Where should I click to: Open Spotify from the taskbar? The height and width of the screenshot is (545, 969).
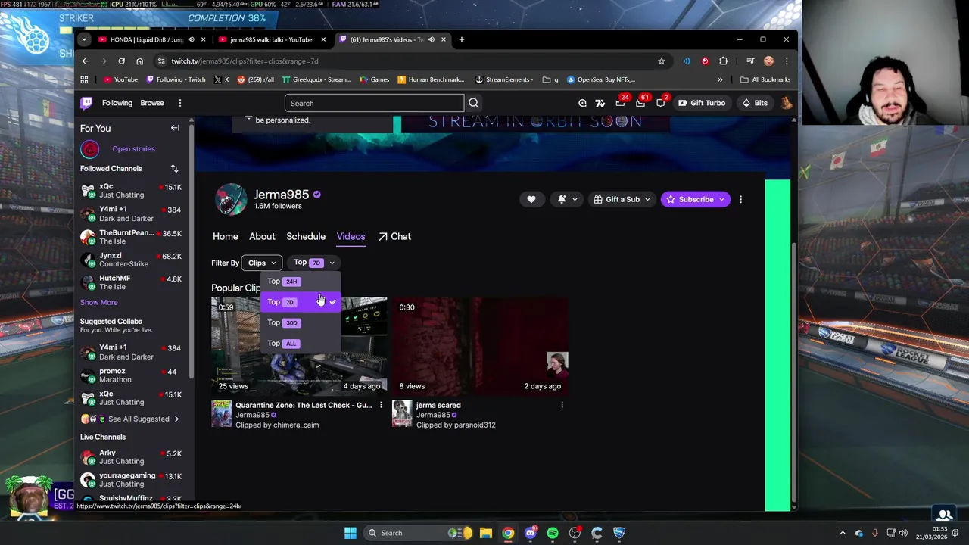pos(553,533)
